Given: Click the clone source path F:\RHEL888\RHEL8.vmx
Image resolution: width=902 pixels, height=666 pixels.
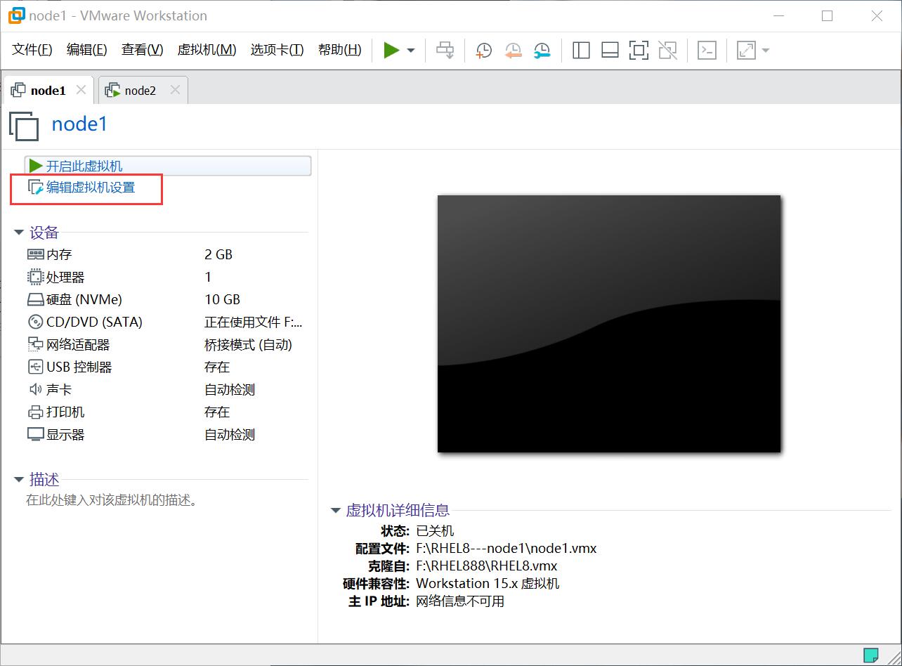Looking at the screenshot, I should [487, 566].
